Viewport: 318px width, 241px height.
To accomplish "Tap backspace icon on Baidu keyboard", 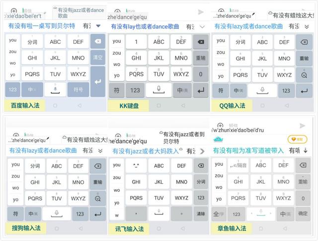I will tap(98, 41).
